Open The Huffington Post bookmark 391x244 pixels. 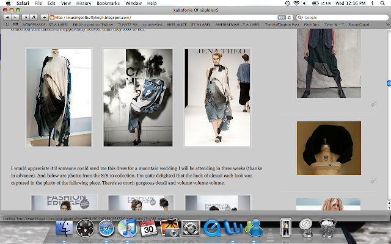[x=282, y=24]
